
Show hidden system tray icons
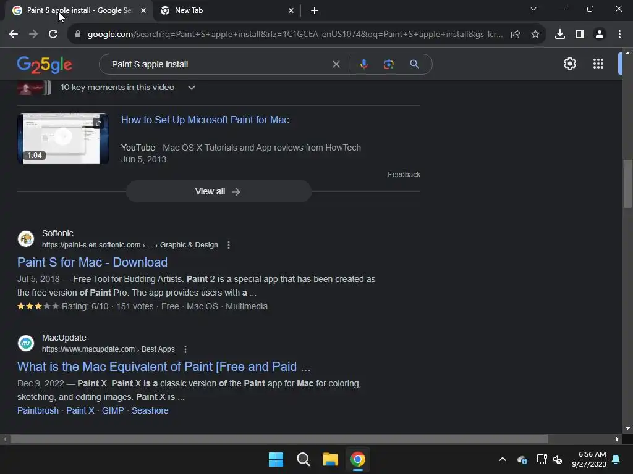pyautogui.click(x=503, y=459)
